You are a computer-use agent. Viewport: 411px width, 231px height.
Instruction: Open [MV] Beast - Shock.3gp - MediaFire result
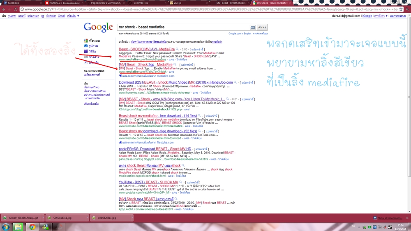(145, 64)
